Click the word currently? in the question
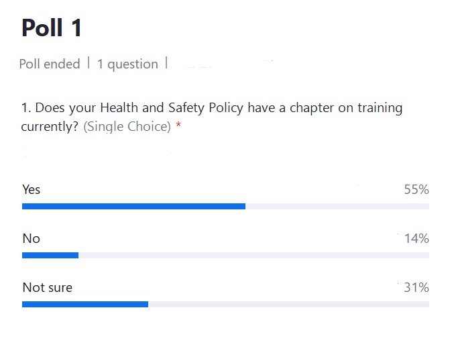Screen dimensions: 454x357 coord(50,126)
